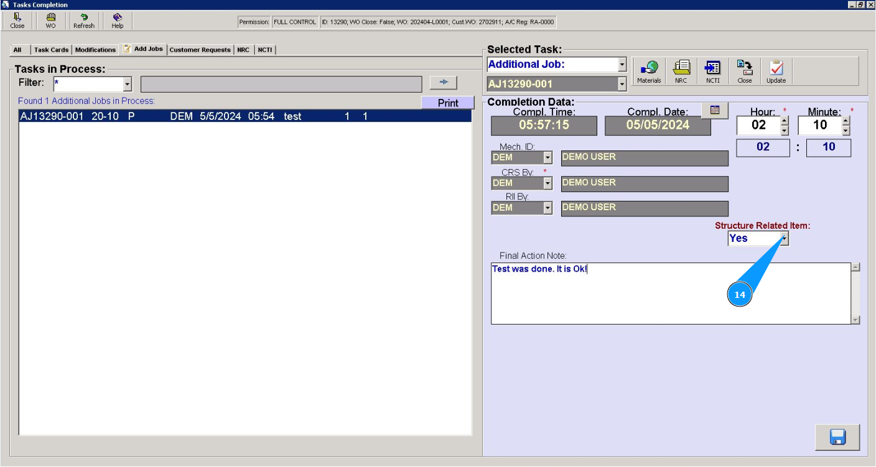Click into the Final Action Note text area

tap(671, 294)
